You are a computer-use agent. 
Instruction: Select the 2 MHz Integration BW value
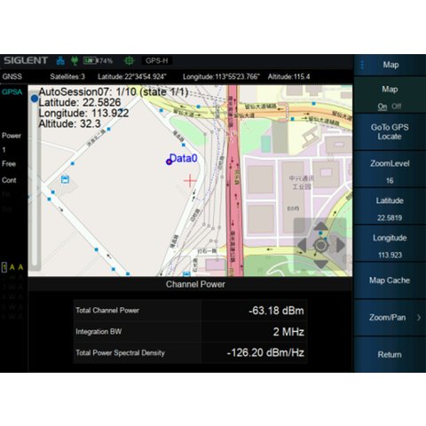pyautogui.click(x=288, y=332)
